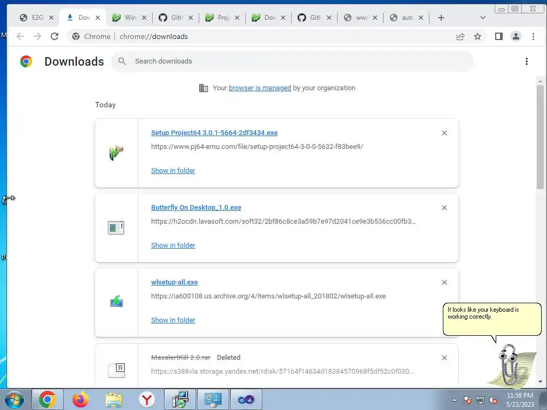Click the ia600108.us.archive.org source URL

(268, 296)
